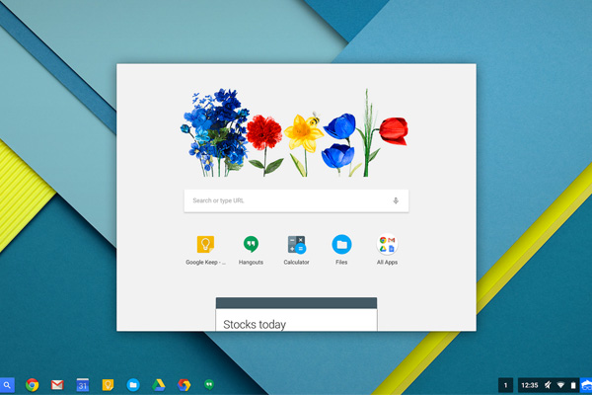Open Google Drive from the shelf
592x395 pixels.
pyautogui.click(x=159, y=385)
